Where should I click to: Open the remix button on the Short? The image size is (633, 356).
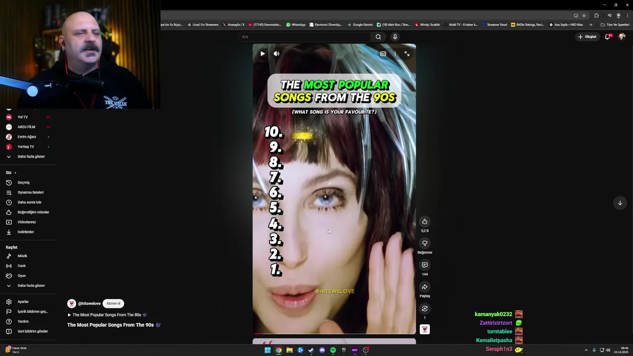425,309
